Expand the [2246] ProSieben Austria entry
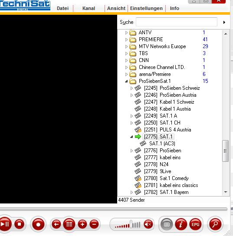Screen dimensions: 233x236 point(131,95)
